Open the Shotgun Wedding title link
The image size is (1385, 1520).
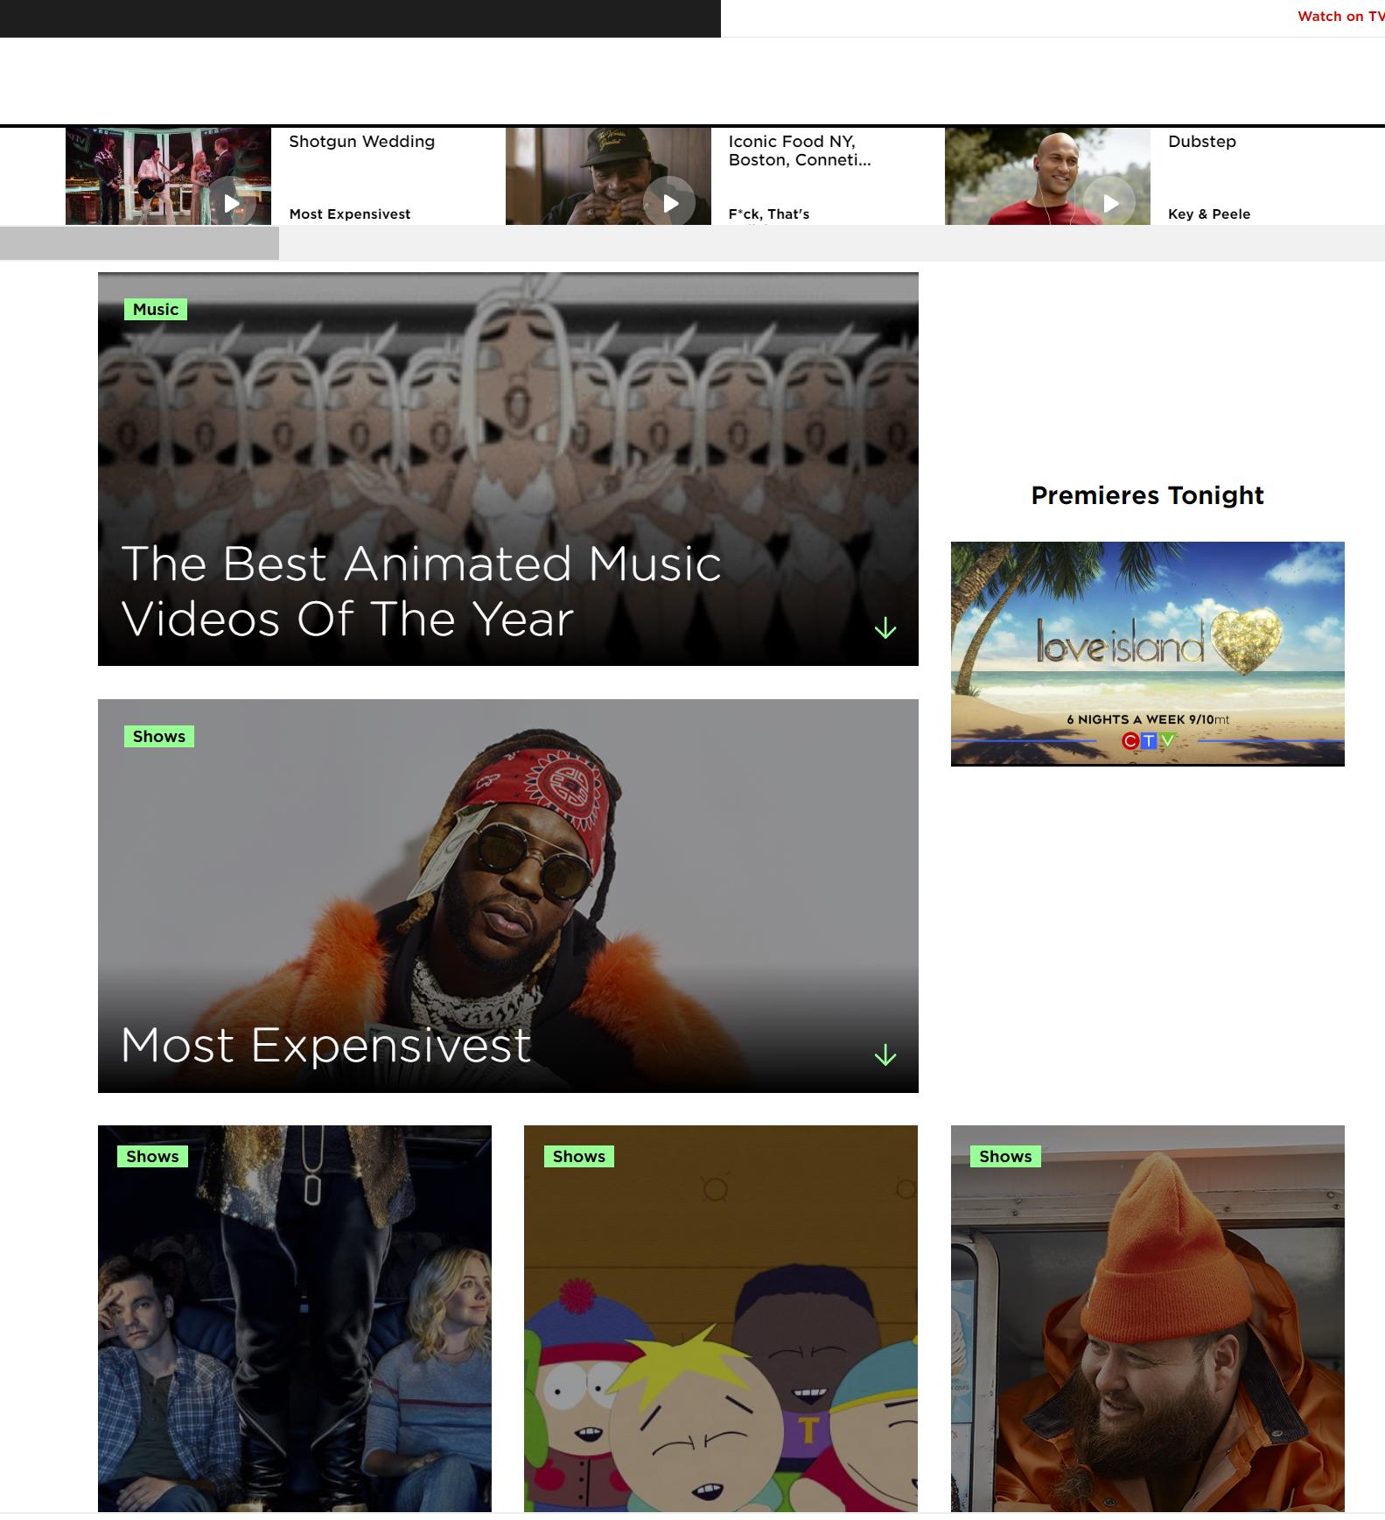click(361, 142)
